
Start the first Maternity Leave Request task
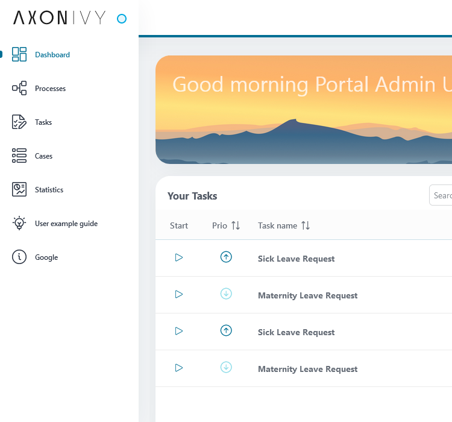tap(178, 294)
